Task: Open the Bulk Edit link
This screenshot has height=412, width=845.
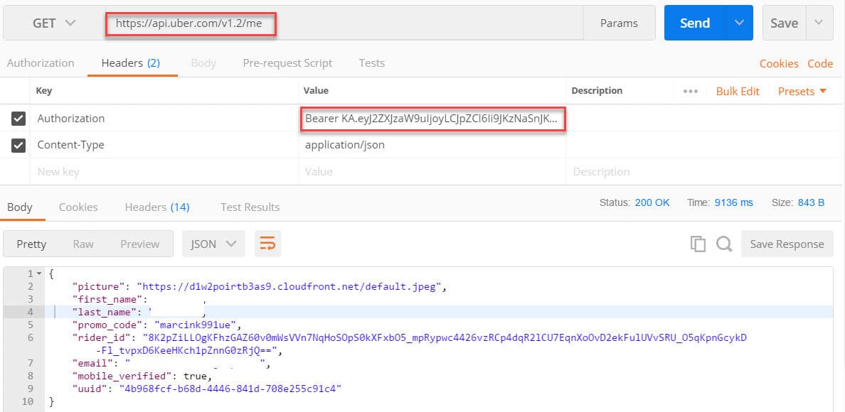Action: (738, 91)
